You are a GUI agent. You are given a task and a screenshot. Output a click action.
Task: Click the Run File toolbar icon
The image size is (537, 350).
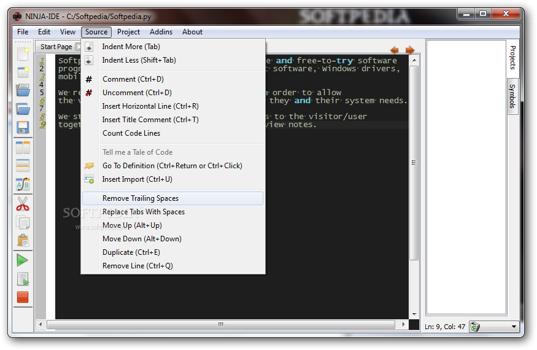pos(23,279)
